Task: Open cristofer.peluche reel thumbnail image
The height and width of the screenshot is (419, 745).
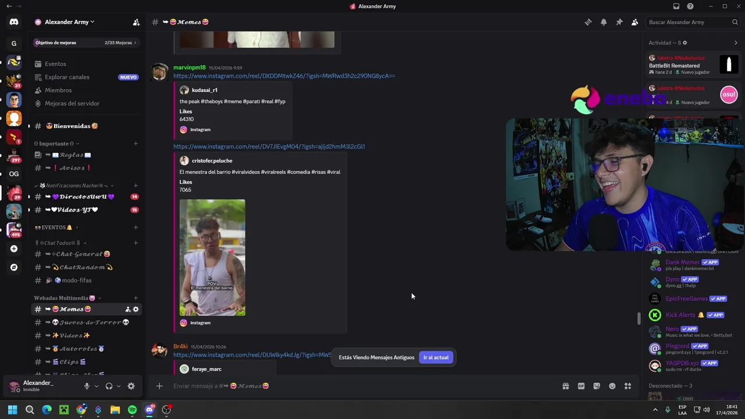Action: coord(212,258)
